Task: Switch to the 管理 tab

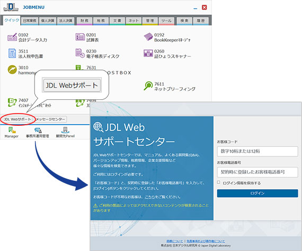Action: [x=150, y=21]
